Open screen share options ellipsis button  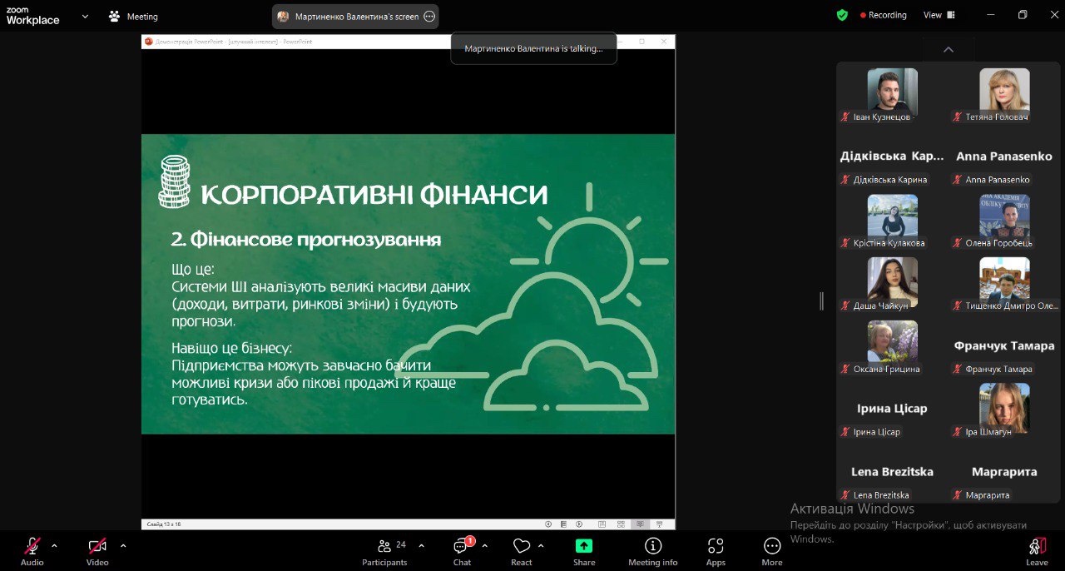point(429,16)
